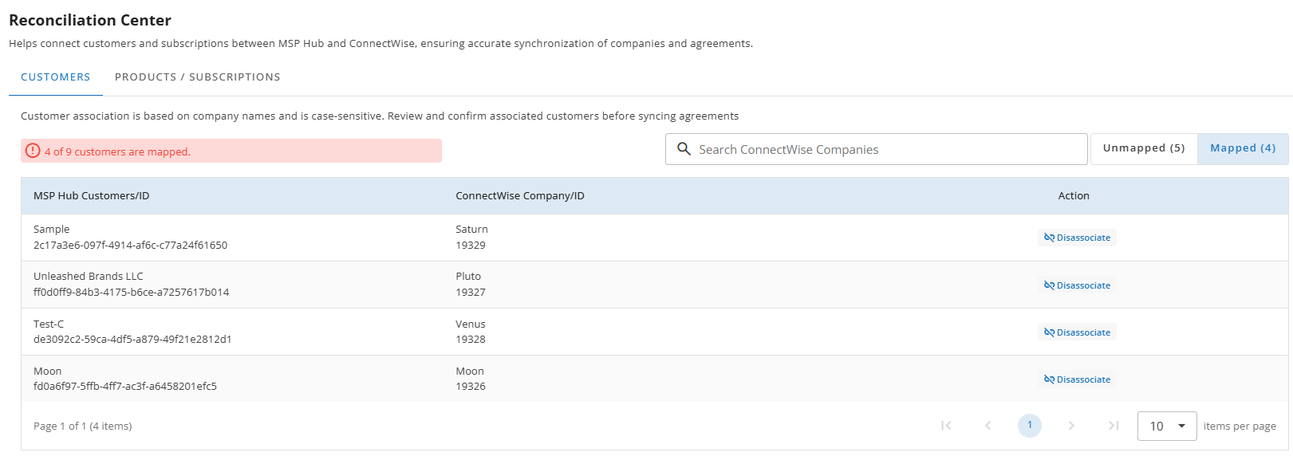The height and width of the screenshot is (456, 1293).
Task: Disassociate the Sample customer from Saturn
Action: (x=1077, y=238)
